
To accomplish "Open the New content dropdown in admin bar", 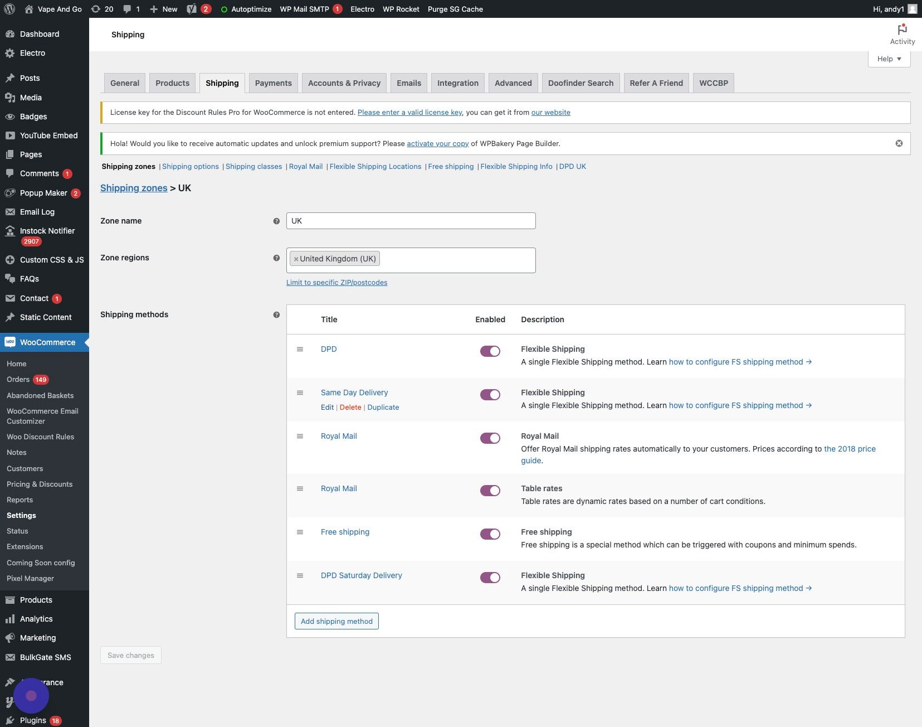I will pyautogui.click(x=164, y=9).
